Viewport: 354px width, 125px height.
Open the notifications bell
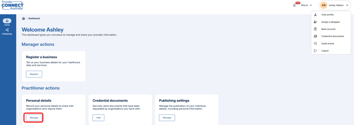(294, 5)
